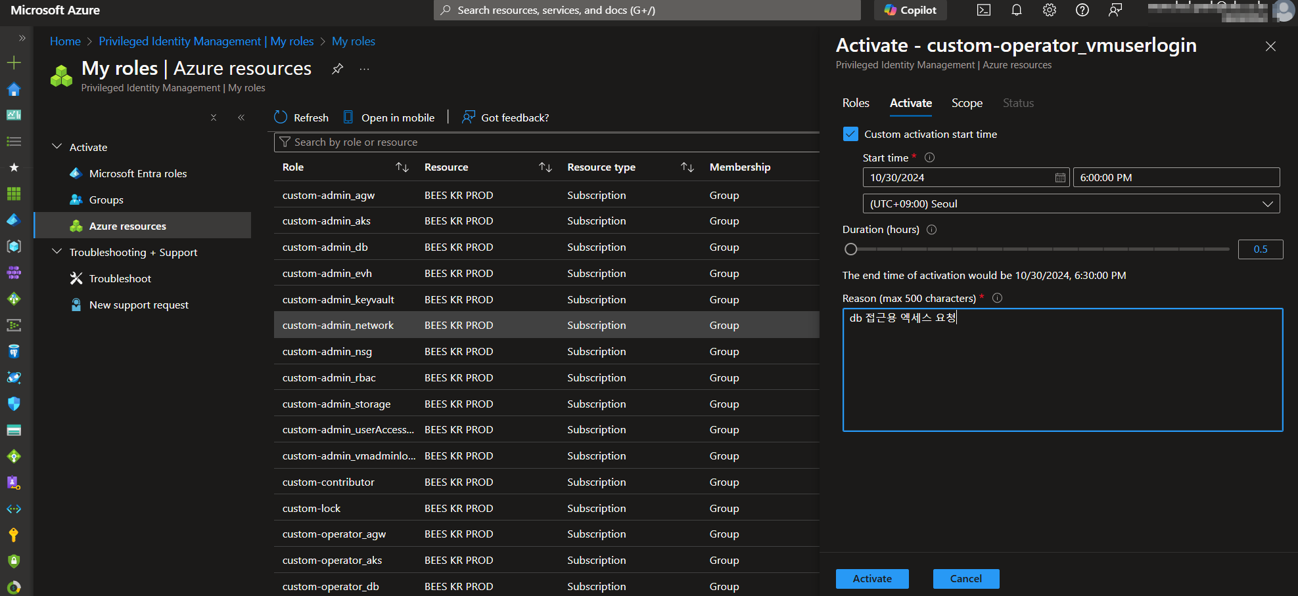Select the custom-contributor role row
This screenshot has height=596, width=1298.
point(547,482)
